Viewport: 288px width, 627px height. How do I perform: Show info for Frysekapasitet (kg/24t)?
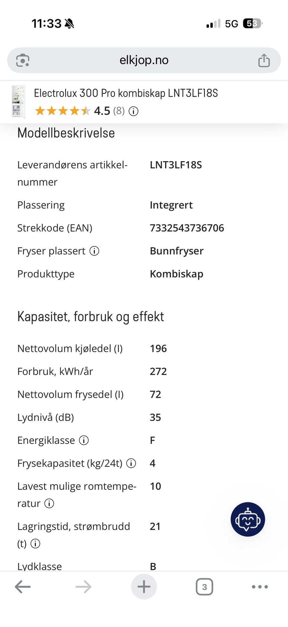(x=131, y=463)
